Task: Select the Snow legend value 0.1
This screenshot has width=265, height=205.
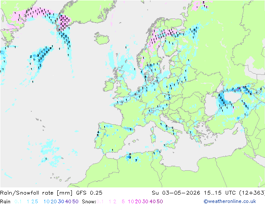Action: click(100, 202)
